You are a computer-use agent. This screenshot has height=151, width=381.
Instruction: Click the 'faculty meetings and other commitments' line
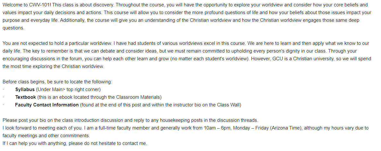pyautogui.click(x=46, y=136)
